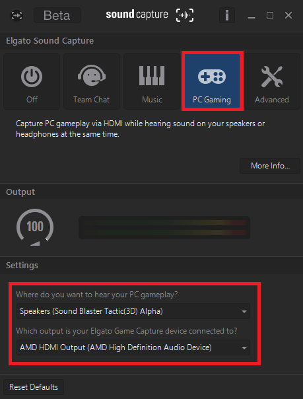Viewport: 303px width, 399px height.
Task: Select the Off power mode icon
Action: click(x=32, y=81)
